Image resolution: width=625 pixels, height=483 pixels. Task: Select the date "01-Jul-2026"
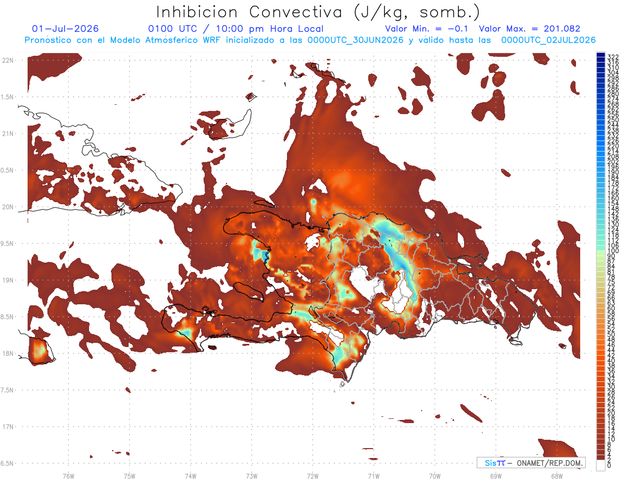pyautogui.click(x=65, y=29)
